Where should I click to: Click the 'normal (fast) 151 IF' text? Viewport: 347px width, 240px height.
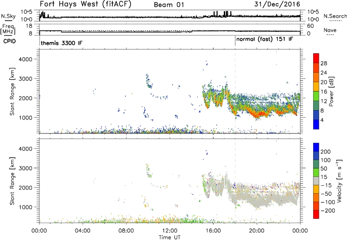265,39
